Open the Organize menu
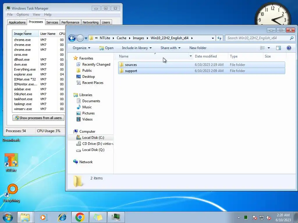This screenshot has height=223, width=298. click(x=81, y=48)
